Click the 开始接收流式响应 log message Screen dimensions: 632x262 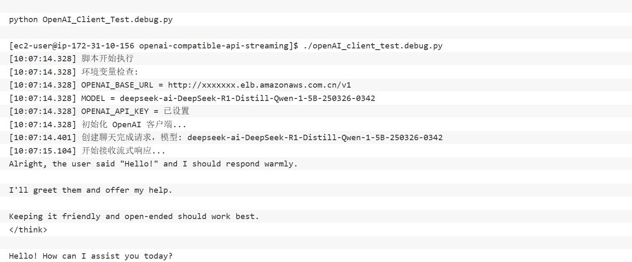pos(123,151)
